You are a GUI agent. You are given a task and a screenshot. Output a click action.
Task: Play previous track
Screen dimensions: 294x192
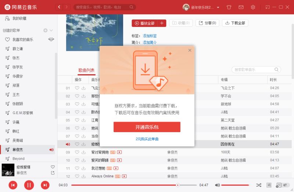(x=13, y=185)
